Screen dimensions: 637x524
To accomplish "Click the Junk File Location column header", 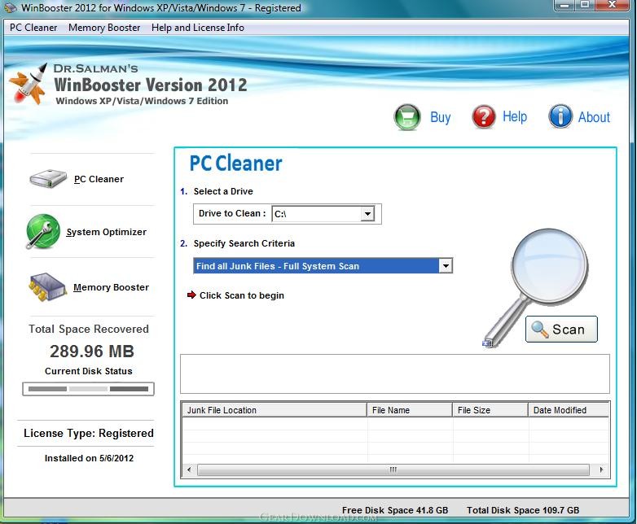I will coord(275,410).
